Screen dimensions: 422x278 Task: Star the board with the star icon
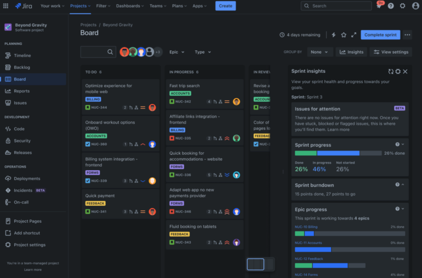(x=344, y=34)
